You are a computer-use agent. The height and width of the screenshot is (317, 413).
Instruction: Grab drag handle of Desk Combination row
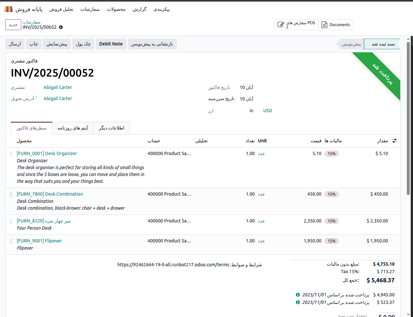(x=11, y=194)
